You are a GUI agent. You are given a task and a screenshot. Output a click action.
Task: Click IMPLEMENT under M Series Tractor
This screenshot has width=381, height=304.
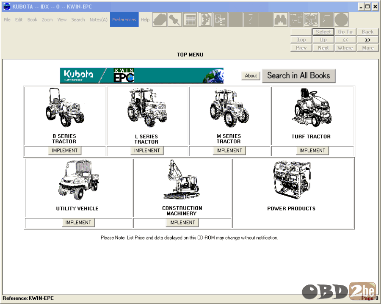[x=229, y=151]
